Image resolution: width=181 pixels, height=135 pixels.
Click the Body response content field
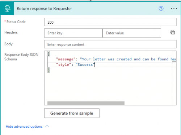[x=110, y=44]
